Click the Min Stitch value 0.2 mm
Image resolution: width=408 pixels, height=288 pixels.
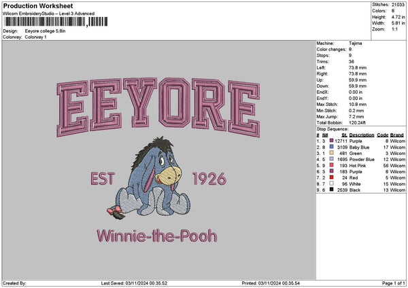[356, 111]
